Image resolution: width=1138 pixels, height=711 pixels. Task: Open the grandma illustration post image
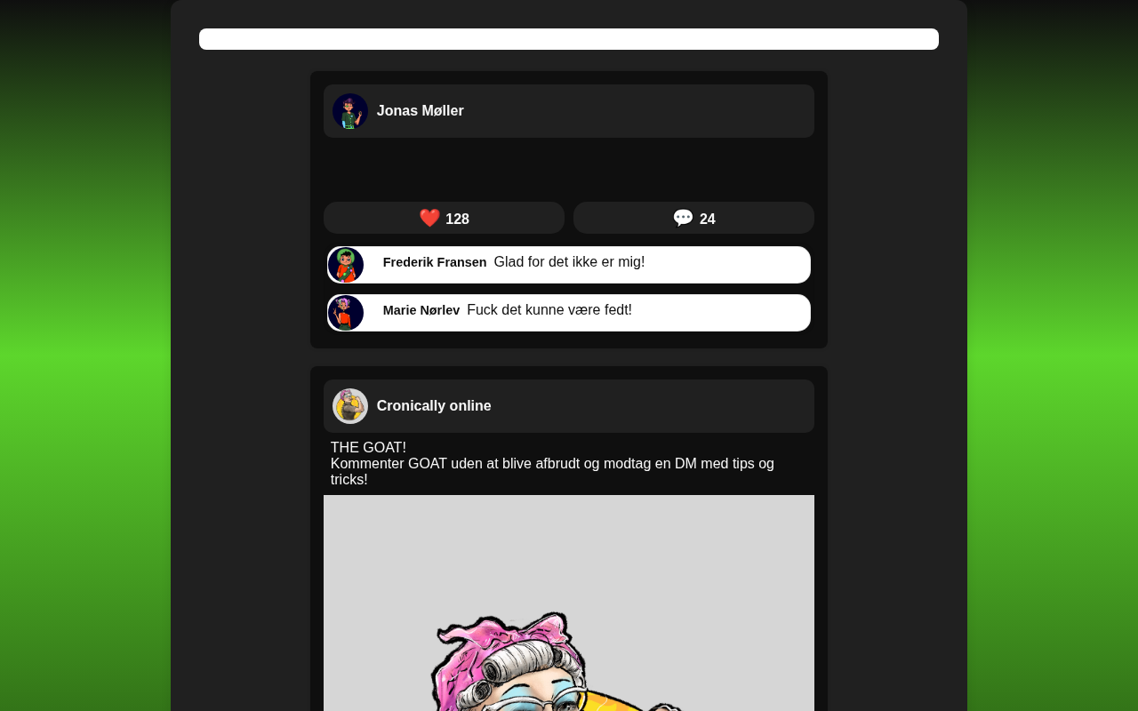coord(569,603)
